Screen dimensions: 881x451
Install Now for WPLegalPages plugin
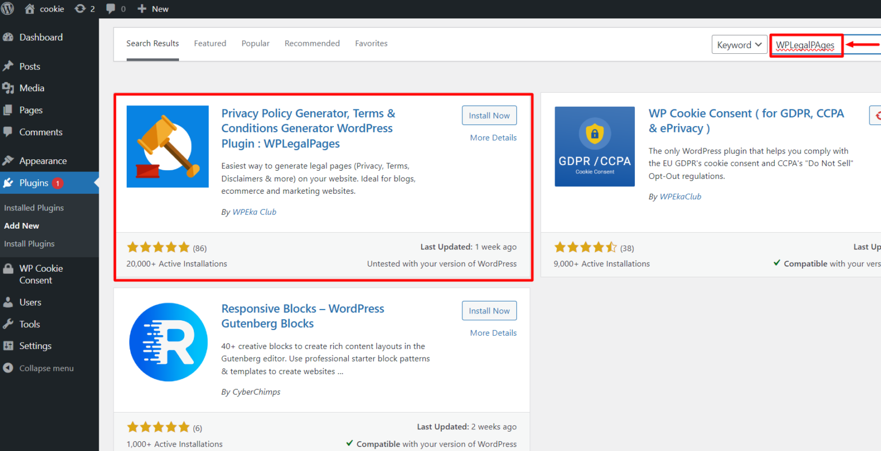489,115
